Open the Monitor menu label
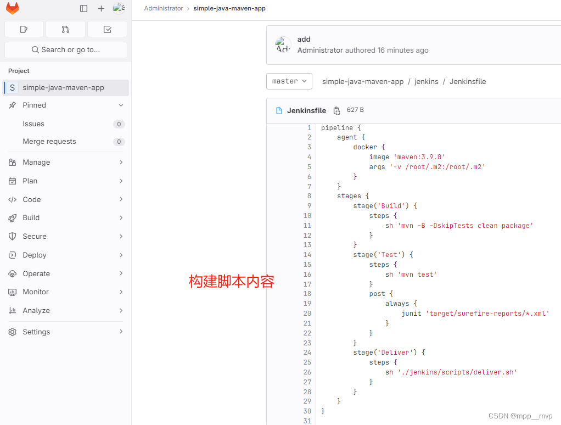Viewport: 561px width, 425px height. pos(36,292)
